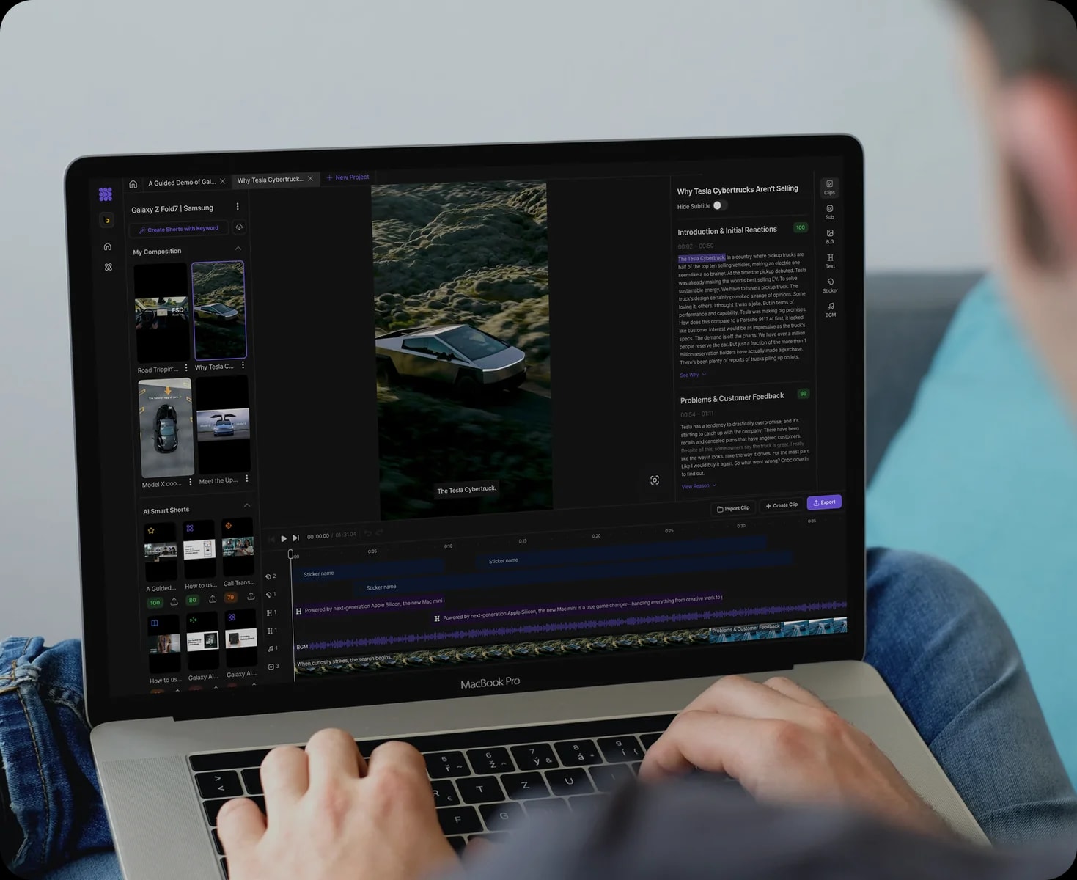
Task: Close the A Guided Demo of Gal... tab
Action: (223, 181)
